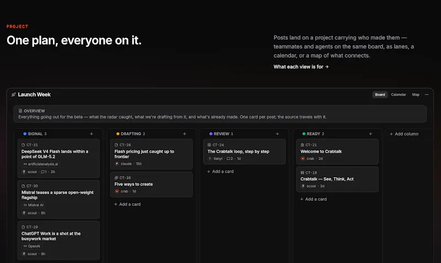441x263 pixels.
Task: Click comment count on the Crabtalk loop card
Action: point(230,158)
